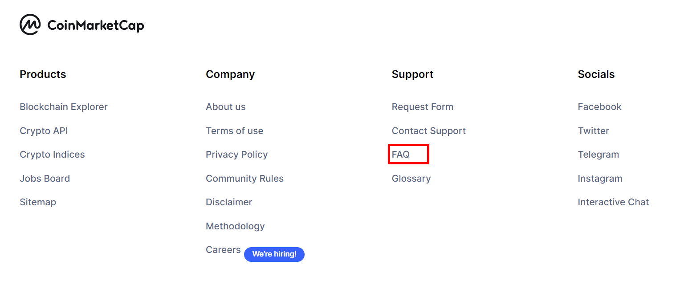The width and height of the screenshot is (676, 281).
Task: Select Contact Support
Action: click(428, 131)
